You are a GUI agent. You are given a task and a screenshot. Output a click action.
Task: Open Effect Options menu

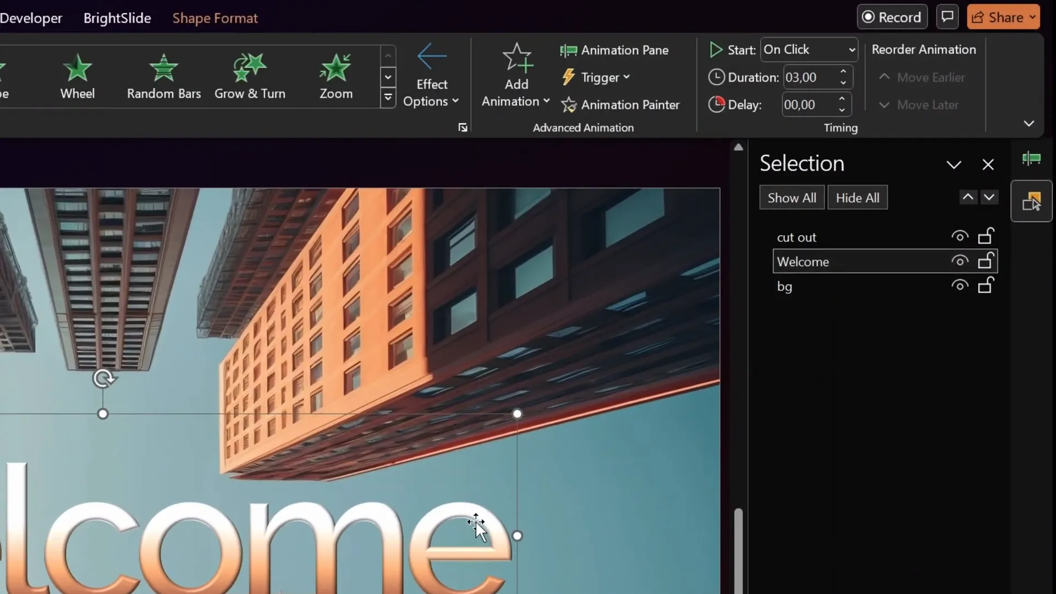coord(431,76)
